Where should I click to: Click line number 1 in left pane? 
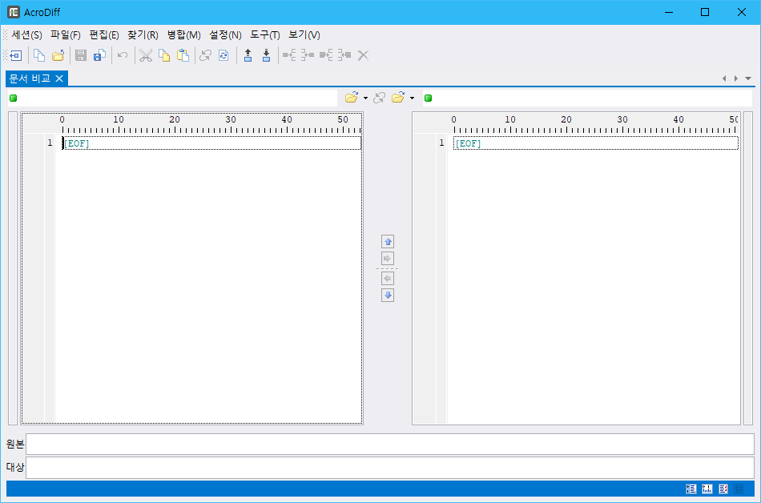[x=50, y=143]
